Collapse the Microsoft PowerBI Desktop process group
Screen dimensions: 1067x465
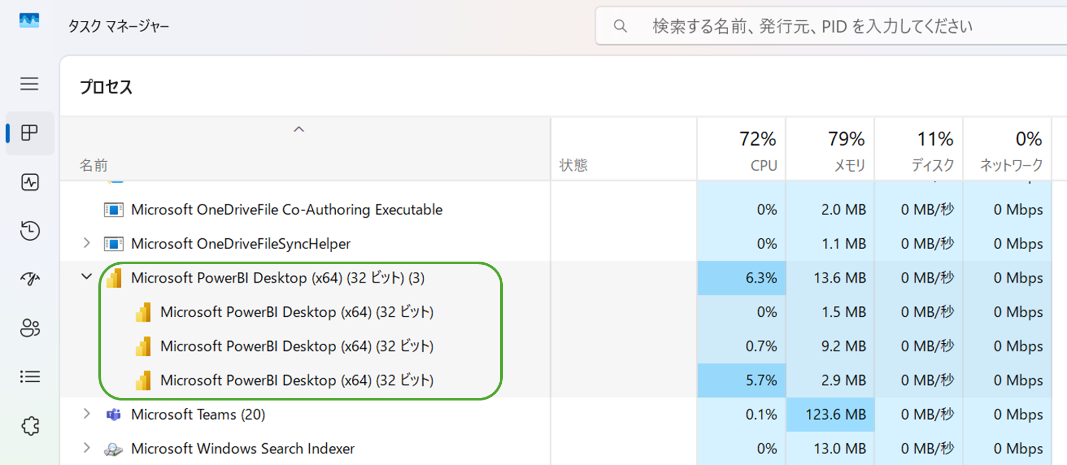pos(86,277)
